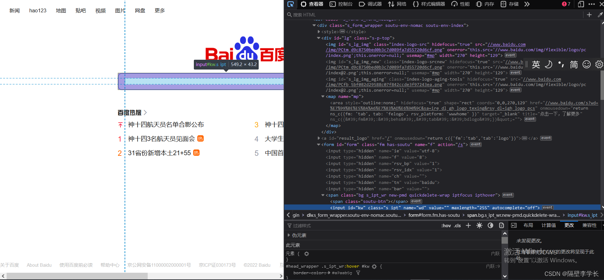Click the 内联:9 inline source link
Screen dimensions: 604x280
point(493,266)
